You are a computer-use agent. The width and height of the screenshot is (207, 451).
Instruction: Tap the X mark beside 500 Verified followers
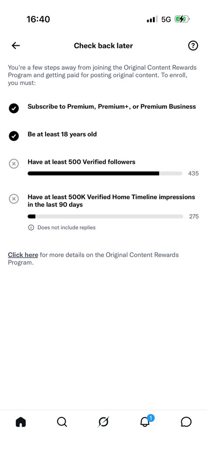(x=14, y=164)
